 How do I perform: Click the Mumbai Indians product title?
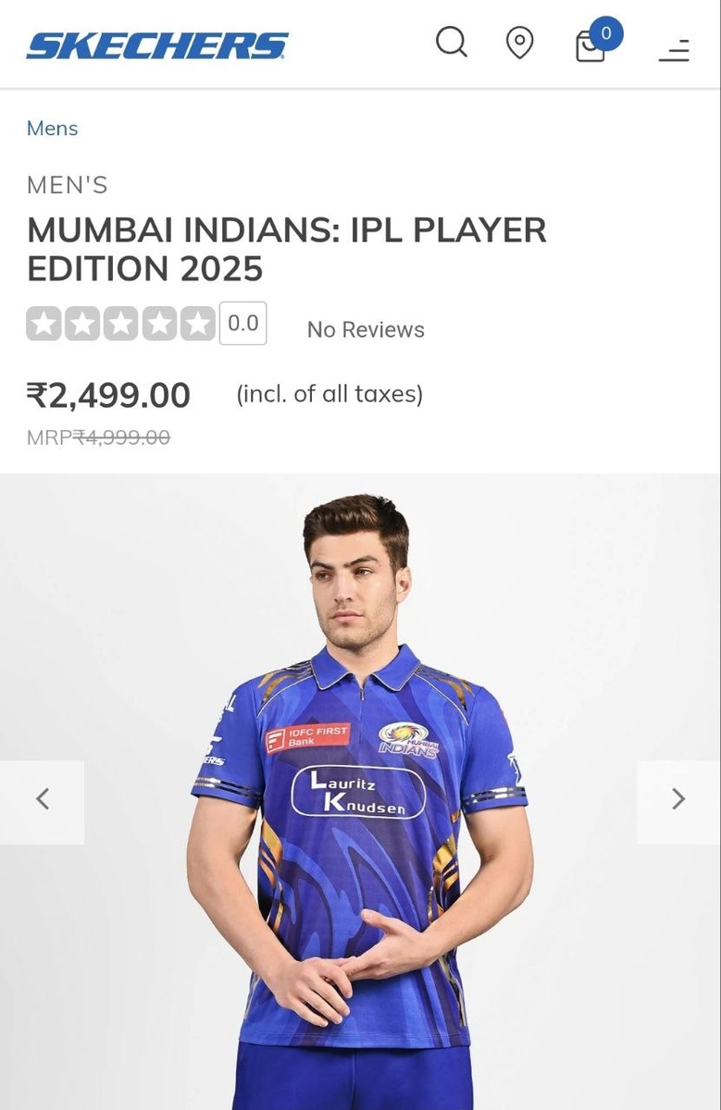(287, 249)
